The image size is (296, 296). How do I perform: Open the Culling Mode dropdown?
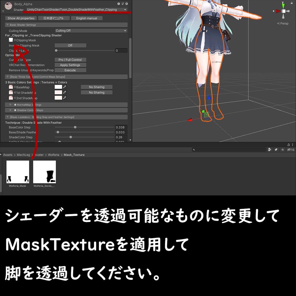tap(91, 31)
